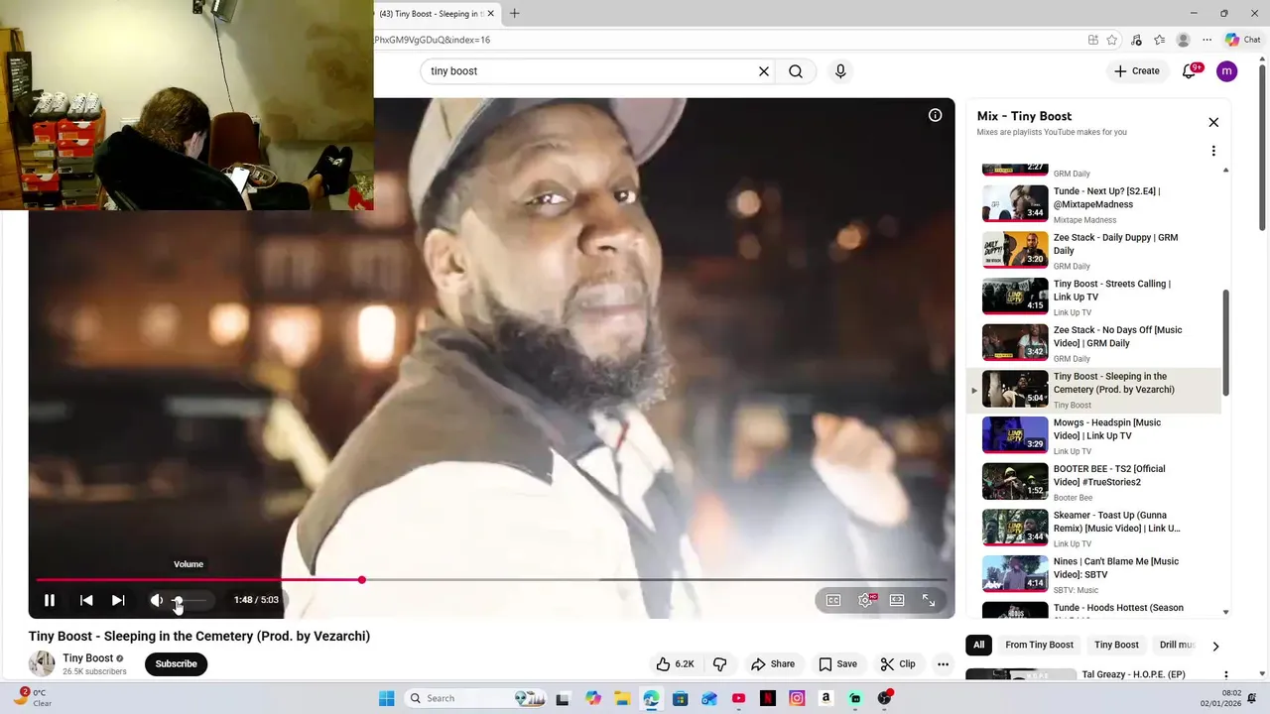Open Microsoft Store from the taskbar

tap(680, 698)
